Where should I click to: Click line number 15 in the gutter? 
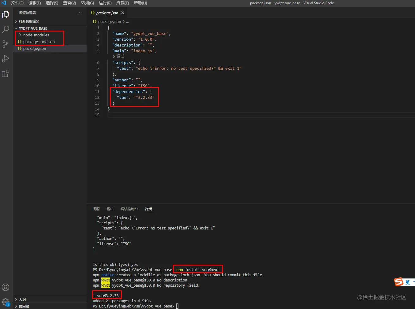tap(97, 115)
